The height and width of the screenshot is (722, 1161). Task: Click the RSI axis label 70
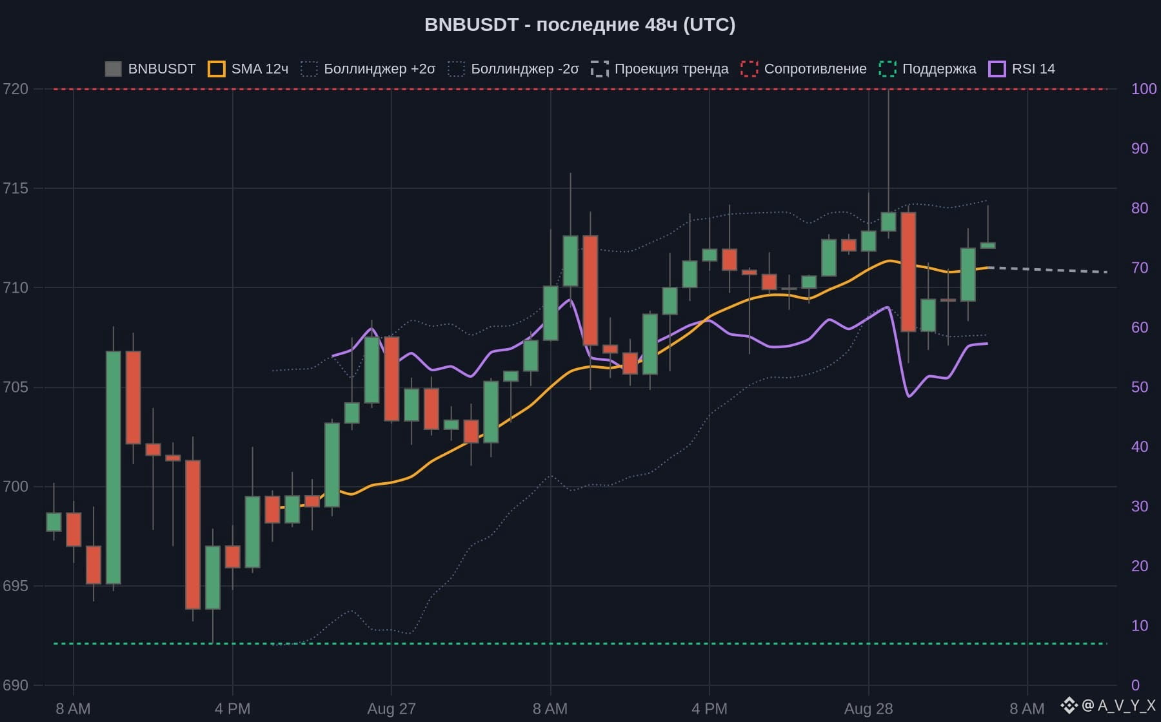click(x=1140, y=268)
